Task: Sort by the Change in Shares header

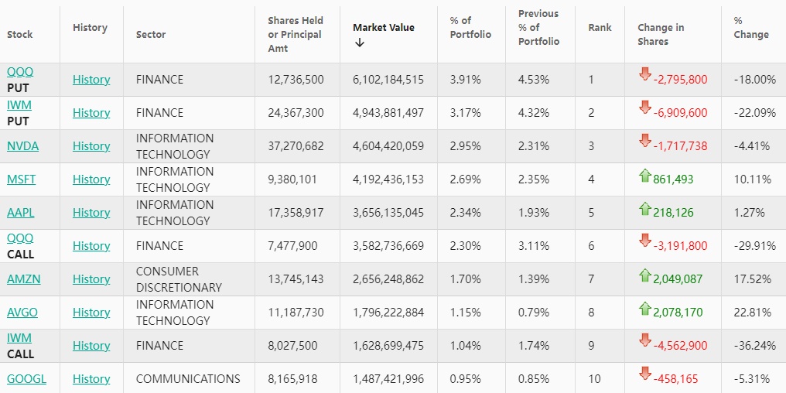Action: coord(660,34)
